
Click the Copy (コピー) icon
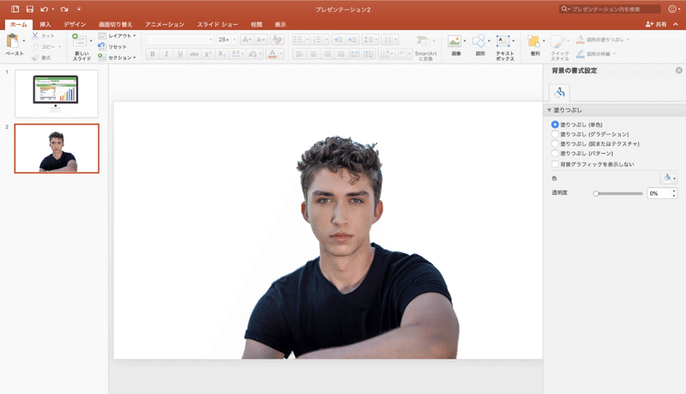click(35, 46)
